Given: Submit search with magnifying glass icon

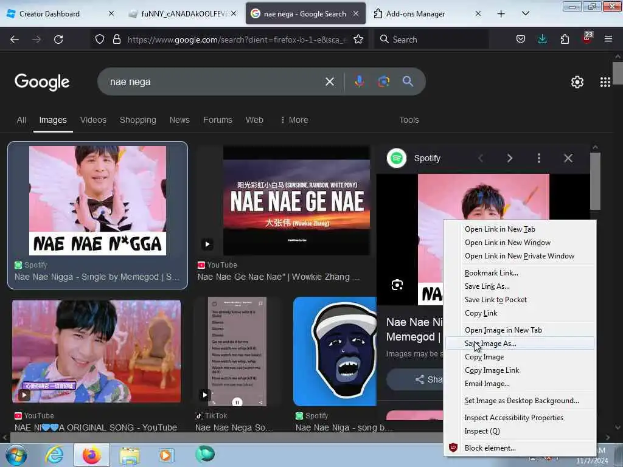Looking at the screenshot, I should pyautogui.click(x=408, y=81).
